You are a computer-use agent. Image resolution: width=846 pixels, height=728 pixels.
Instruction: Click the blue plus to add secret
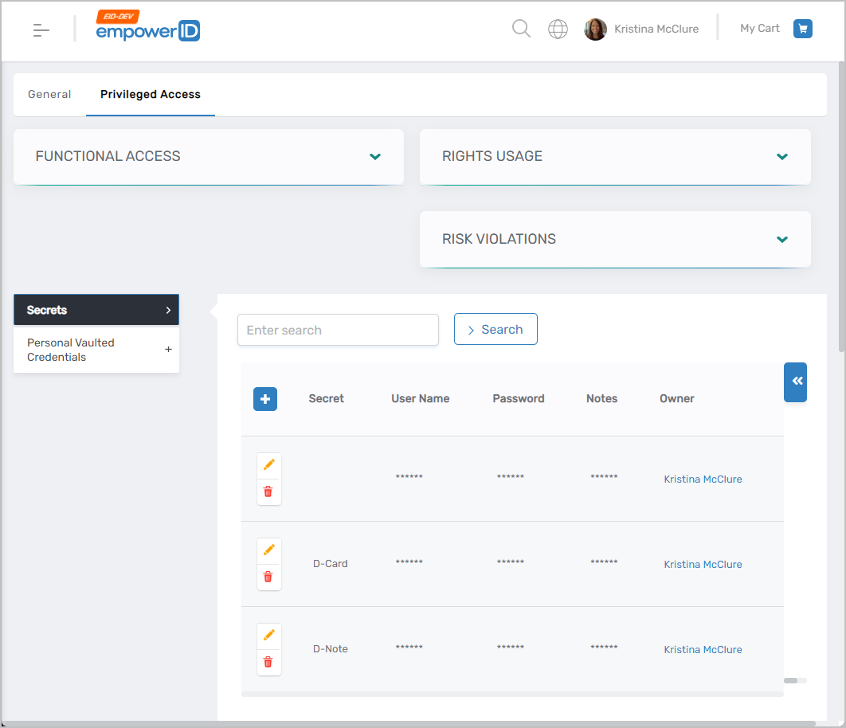[265, 399]
